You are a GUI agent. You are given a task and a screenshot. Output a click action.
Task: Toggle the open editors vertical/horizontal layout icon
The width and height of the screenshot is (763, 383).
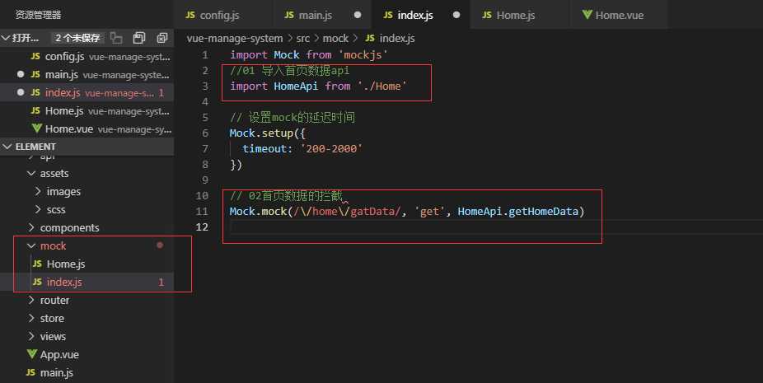pyautogui.click(x=116, y=38)
